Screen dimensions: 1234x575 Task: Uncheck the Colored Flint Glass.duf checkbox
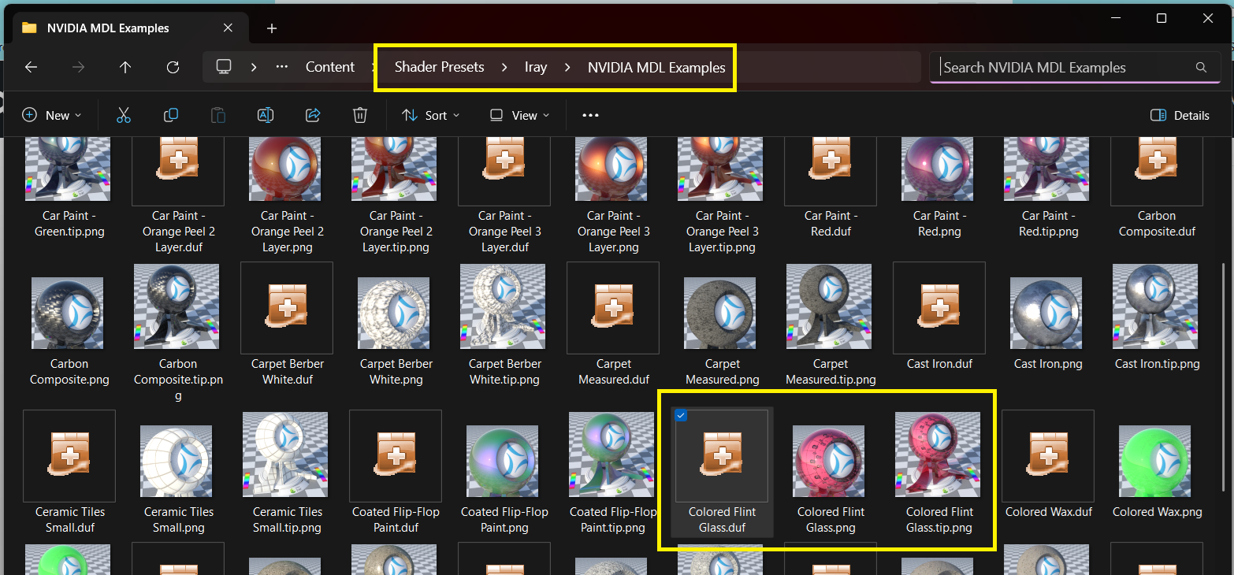point(681,416)
